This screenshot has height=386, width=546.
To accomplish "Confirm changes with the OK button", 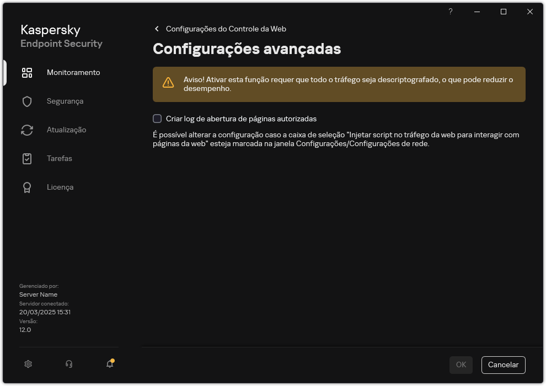I will pyautogui.click(x=461, y=364).
